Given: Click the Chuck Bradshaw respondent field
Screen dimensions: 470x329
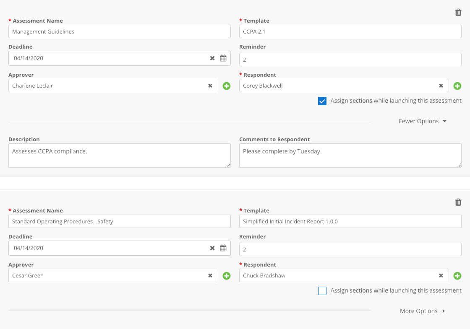Looking at the screenshot, I should point(344,275).
